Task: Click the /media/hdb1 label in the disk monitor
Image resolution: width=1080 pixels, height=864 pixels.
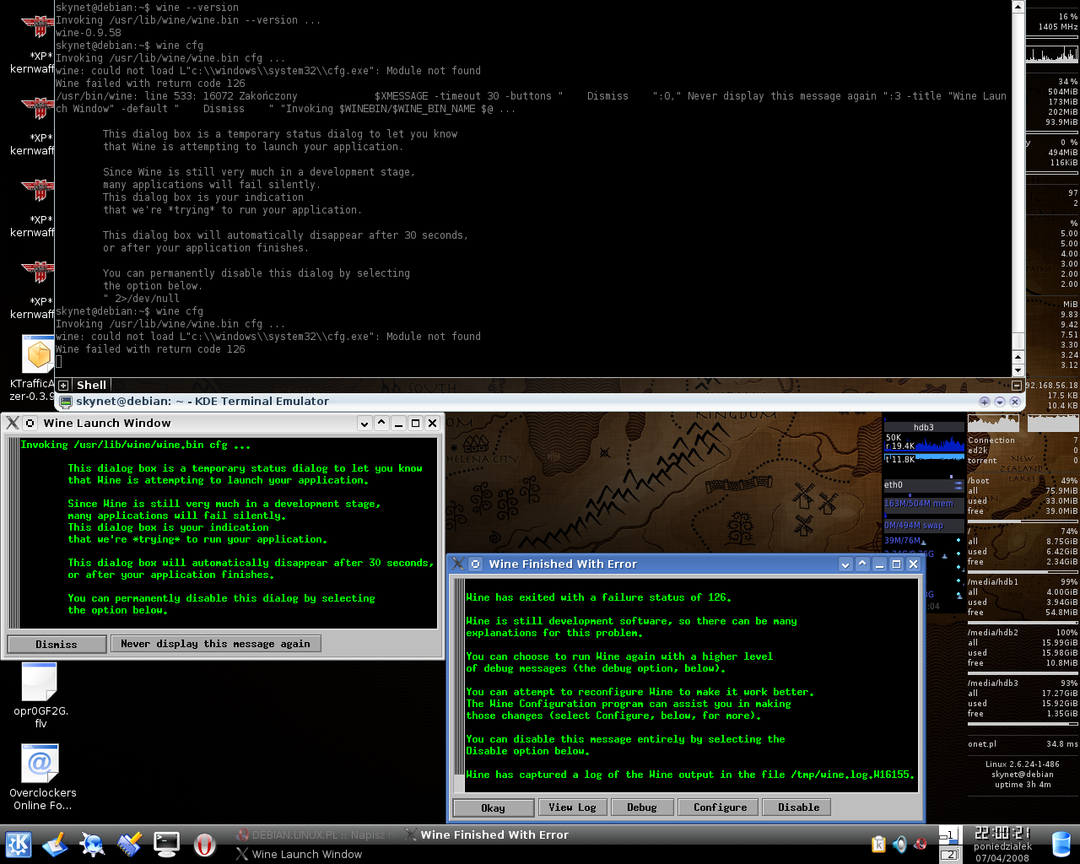Action: click(x=993, y=581)
